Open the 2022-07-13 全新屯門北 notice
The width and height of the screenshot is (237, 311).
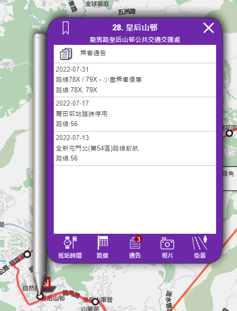pyautogui.click(x=135, y=149)
